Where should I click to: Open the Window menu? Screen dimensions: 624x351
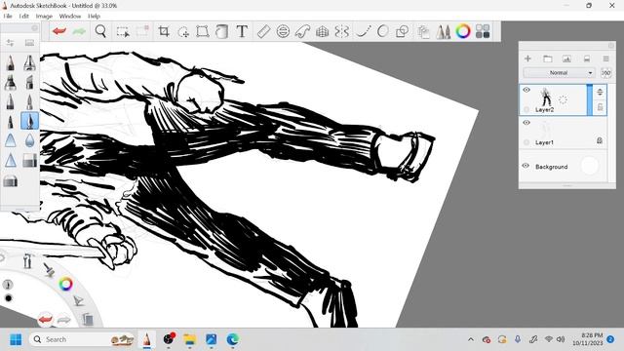(x=70, y=17)
